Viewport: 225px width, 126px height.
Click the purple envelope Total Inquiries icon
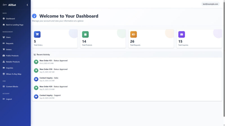point(181,34)
